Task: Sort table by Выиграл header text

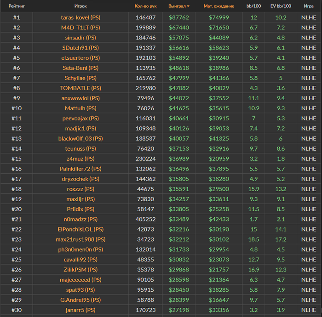Action: (x=177, y=6)
